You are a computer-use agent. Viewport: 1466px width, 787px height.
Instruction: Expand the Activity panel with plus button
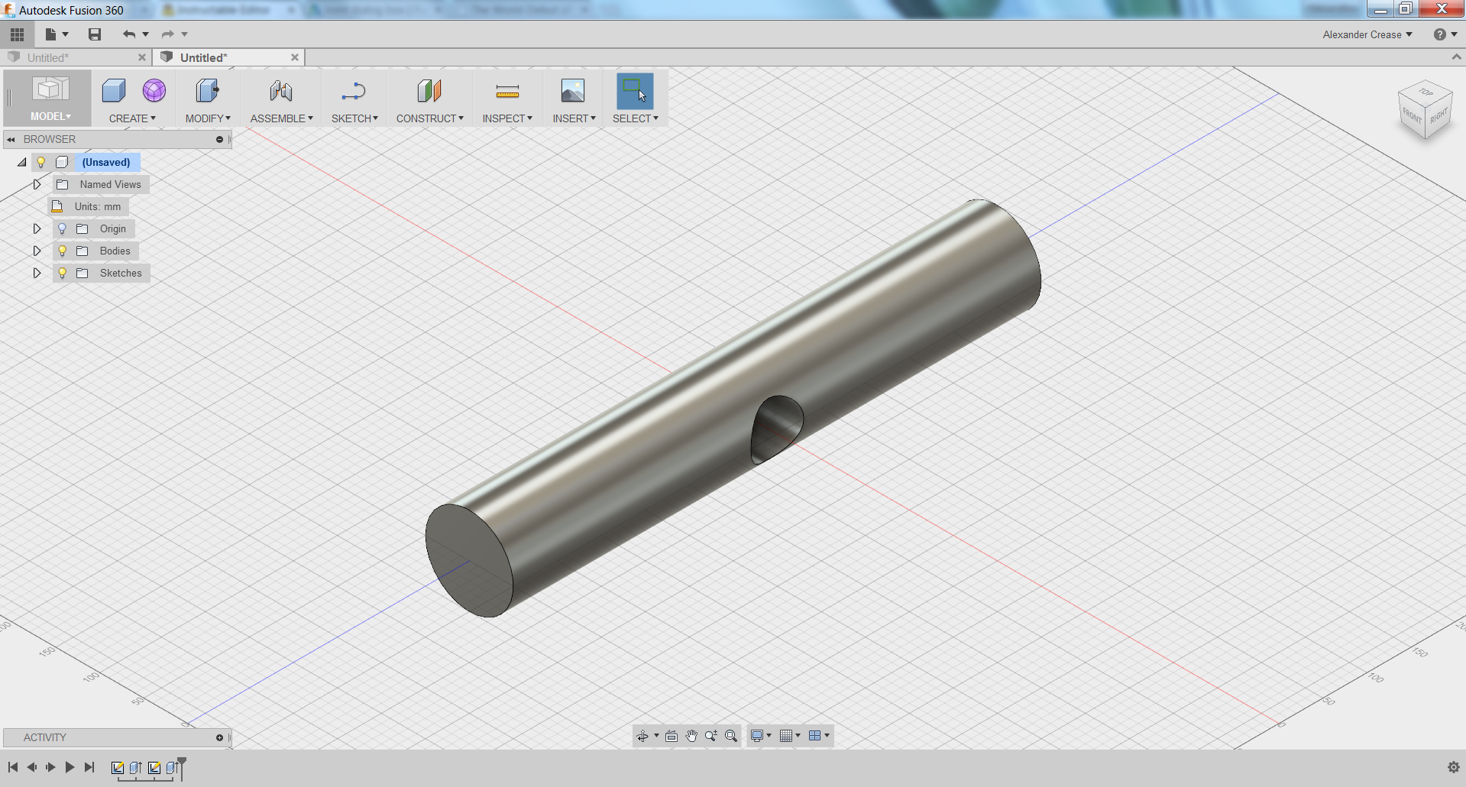point(219,737)
